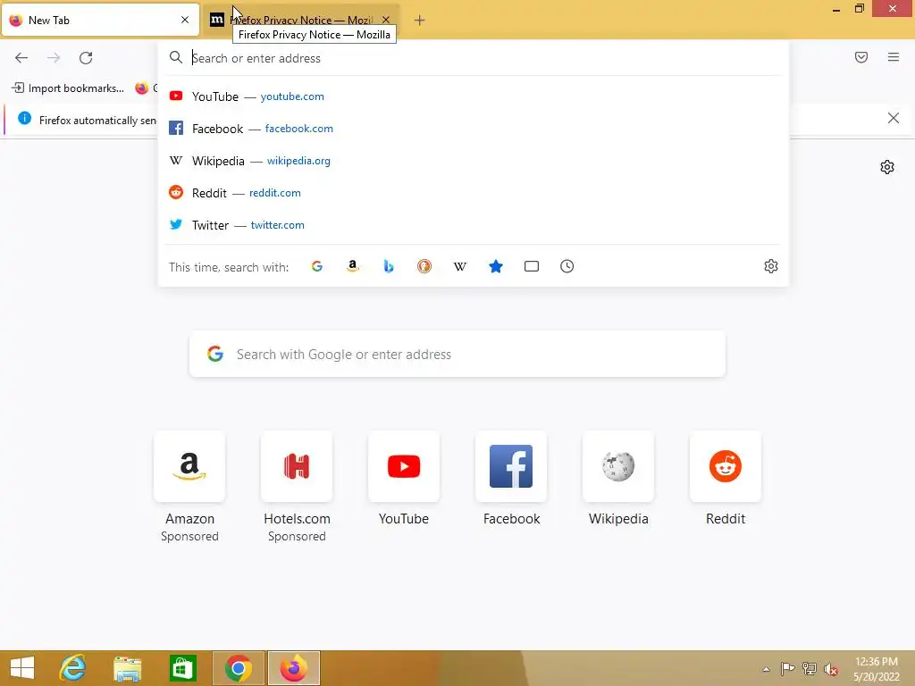915x686 pixels.
Task: Select Wikipedia suggestion in address dropdown
Action: (474, 161)
